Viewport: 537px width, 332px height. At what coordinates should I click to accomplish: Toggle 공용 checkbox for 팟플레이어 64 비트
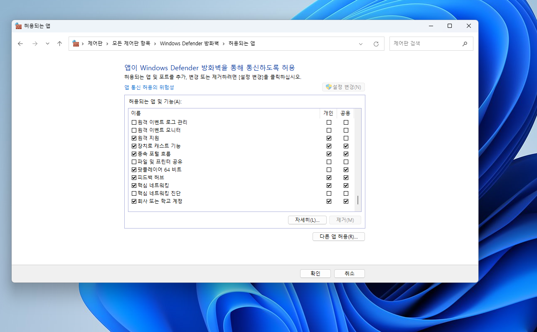click(x=346, y=170)
